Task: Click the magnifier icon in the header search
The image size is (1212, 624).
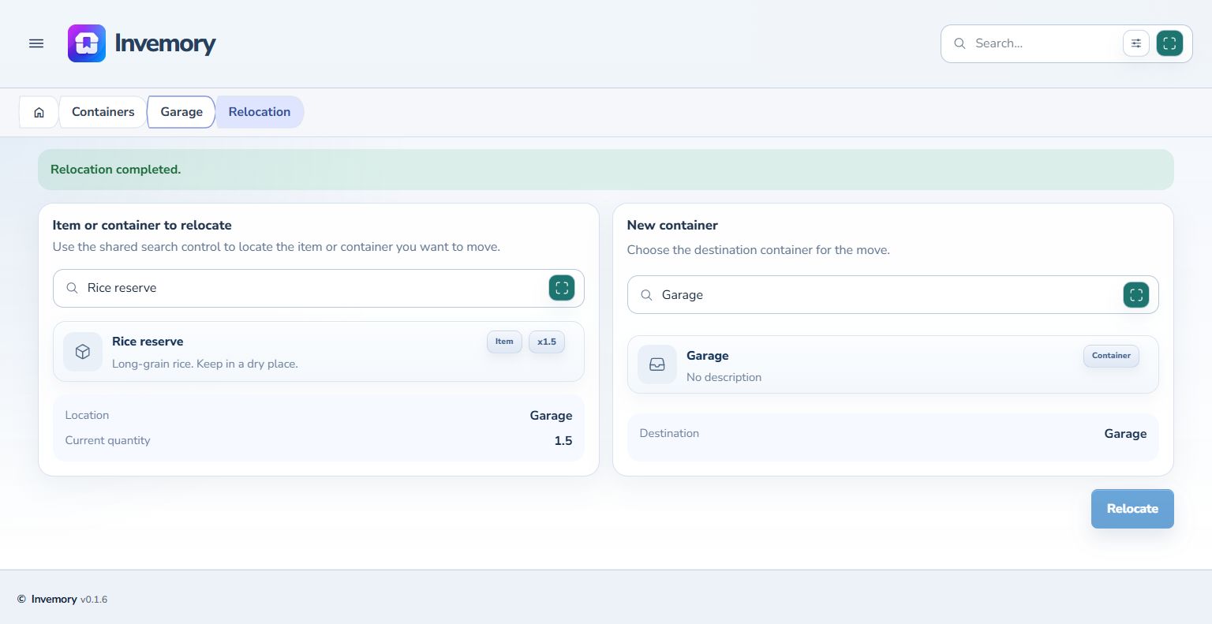Action: pos(959,43)
